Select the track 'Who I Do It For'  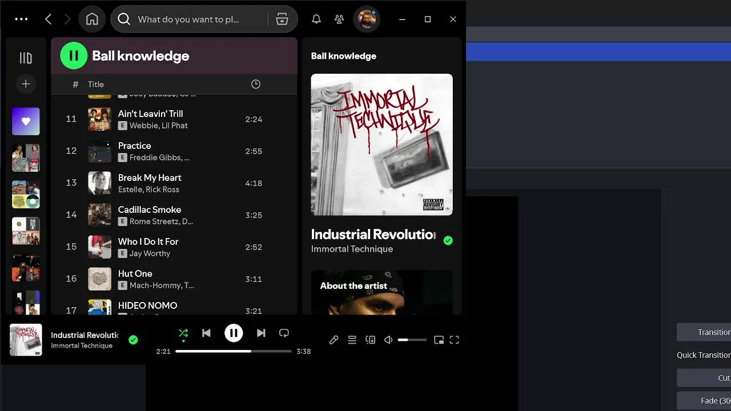pyautogui.click(x=148, y=241)
